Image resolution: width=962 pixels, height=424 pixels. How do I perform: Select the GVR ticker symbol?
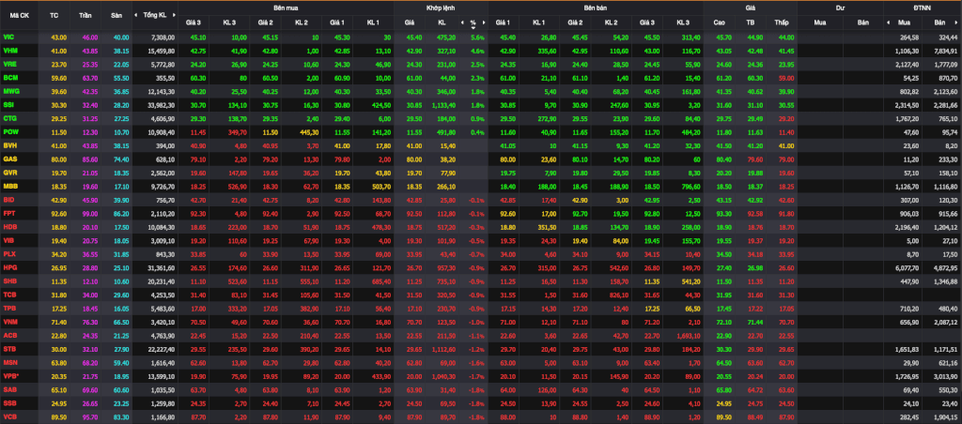[9, 173]
